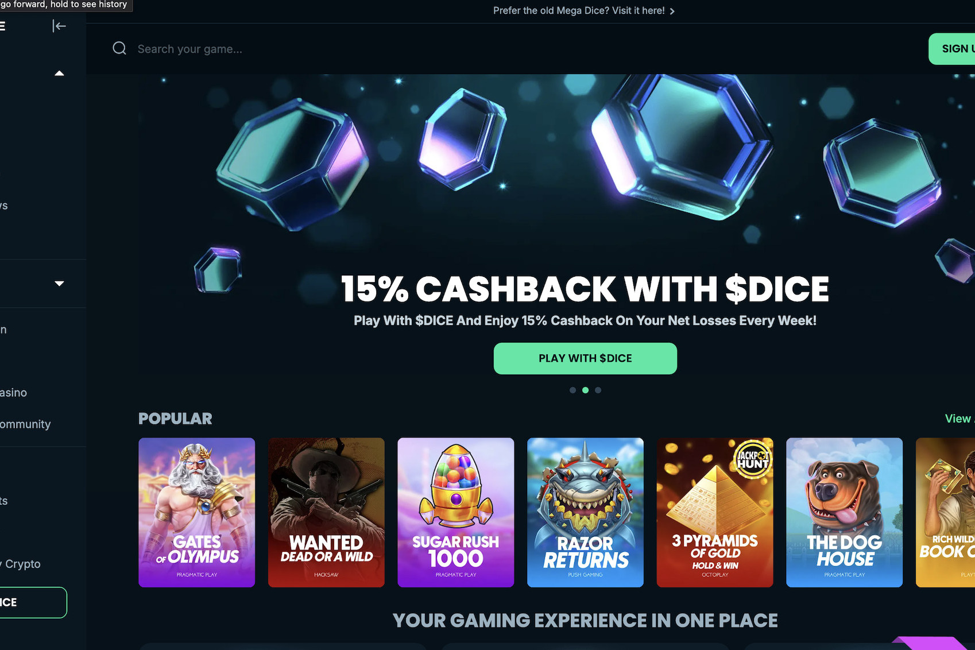Open the Gates of Olympus game tile
This screenshot has width=975, height=650.
[x=196, y=512]
